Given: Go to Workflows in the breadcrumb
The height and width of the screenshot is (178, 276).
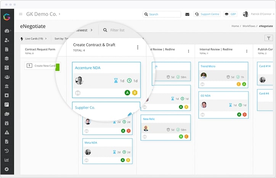Looking at the screenshot, I should click(249, 26).
